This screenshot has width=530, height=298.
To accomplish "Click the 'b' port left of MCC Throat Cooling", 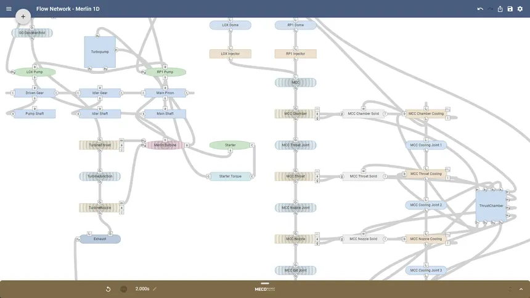I will coord(404,174).
